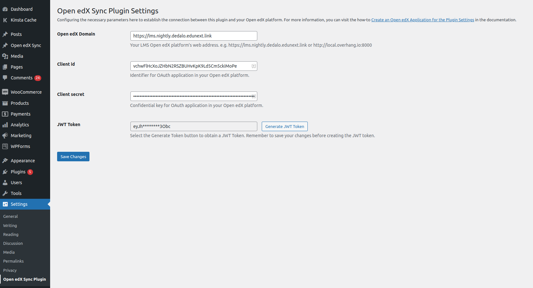The height and width of the screenshot is (288, 533).
Task: Open the Pages menu label
Action: tap(17, 67)
